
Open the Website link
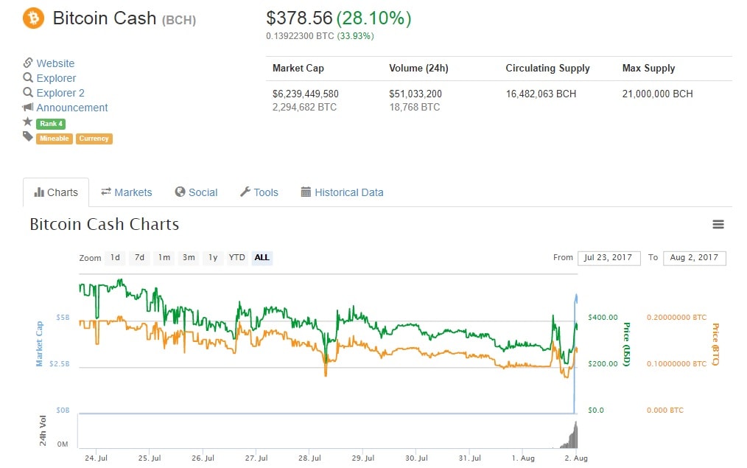(x=55, y=63)
